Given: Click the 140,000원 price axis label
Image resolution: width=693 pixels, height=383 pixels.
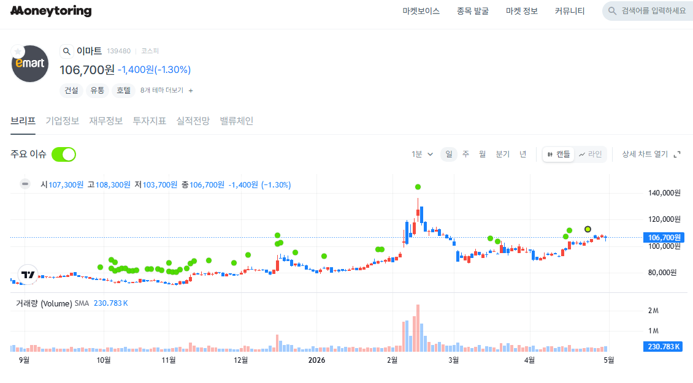Looking at the screenshot, I should pos(664,193).
